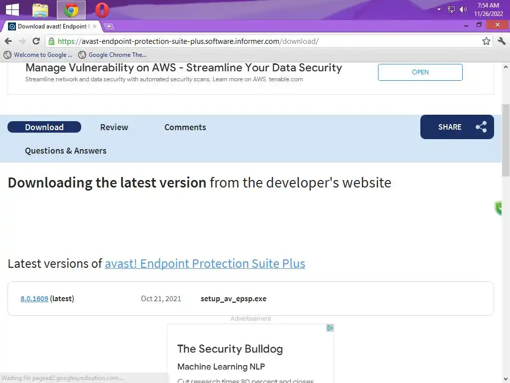510x383 pixels.
Task: Select the Download tab on the page
Action: click(x=44, y=127)
